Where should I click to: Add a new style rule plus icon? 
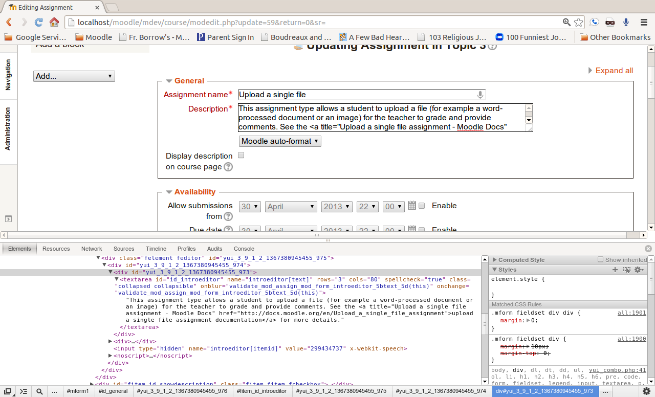(x=615, y=270)
